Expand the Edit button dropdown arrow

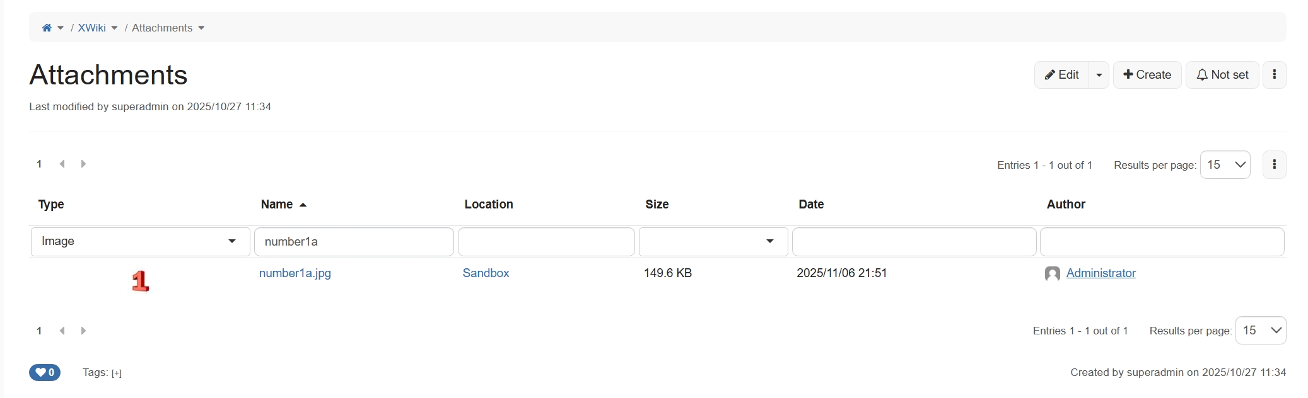(x=1099, y=75)
